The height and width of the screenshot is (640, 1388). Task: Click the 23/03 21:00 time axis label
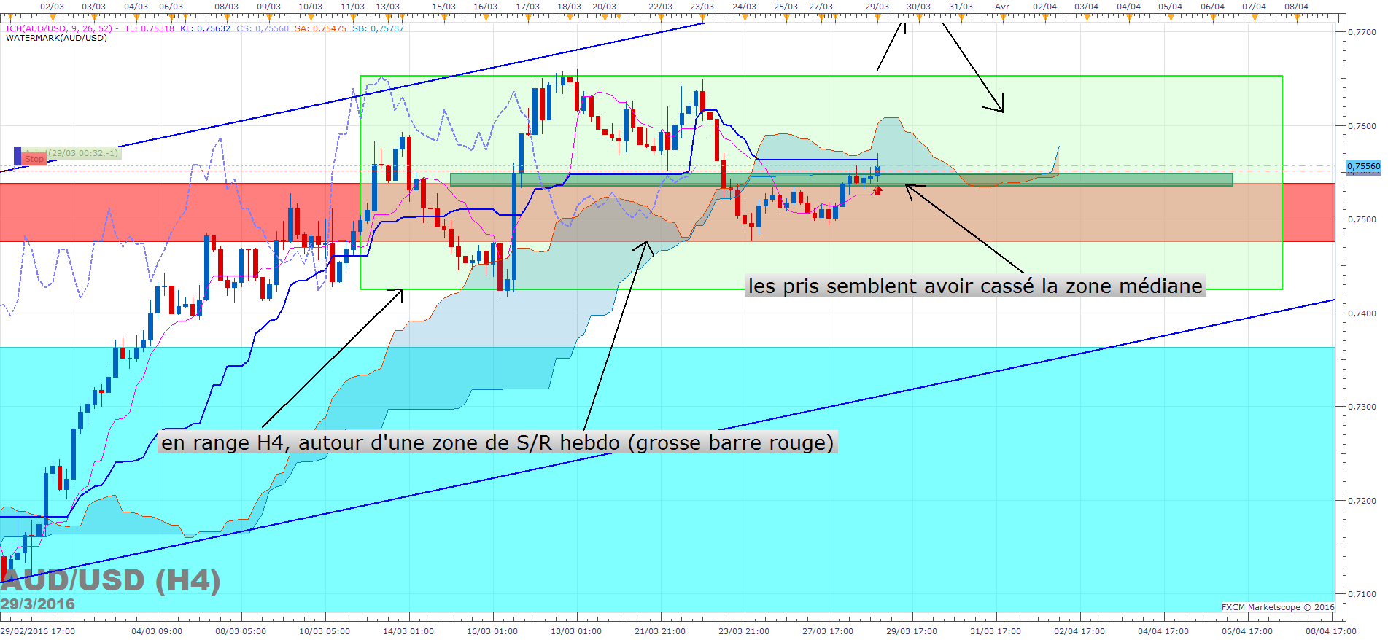[x=744, y=631]
